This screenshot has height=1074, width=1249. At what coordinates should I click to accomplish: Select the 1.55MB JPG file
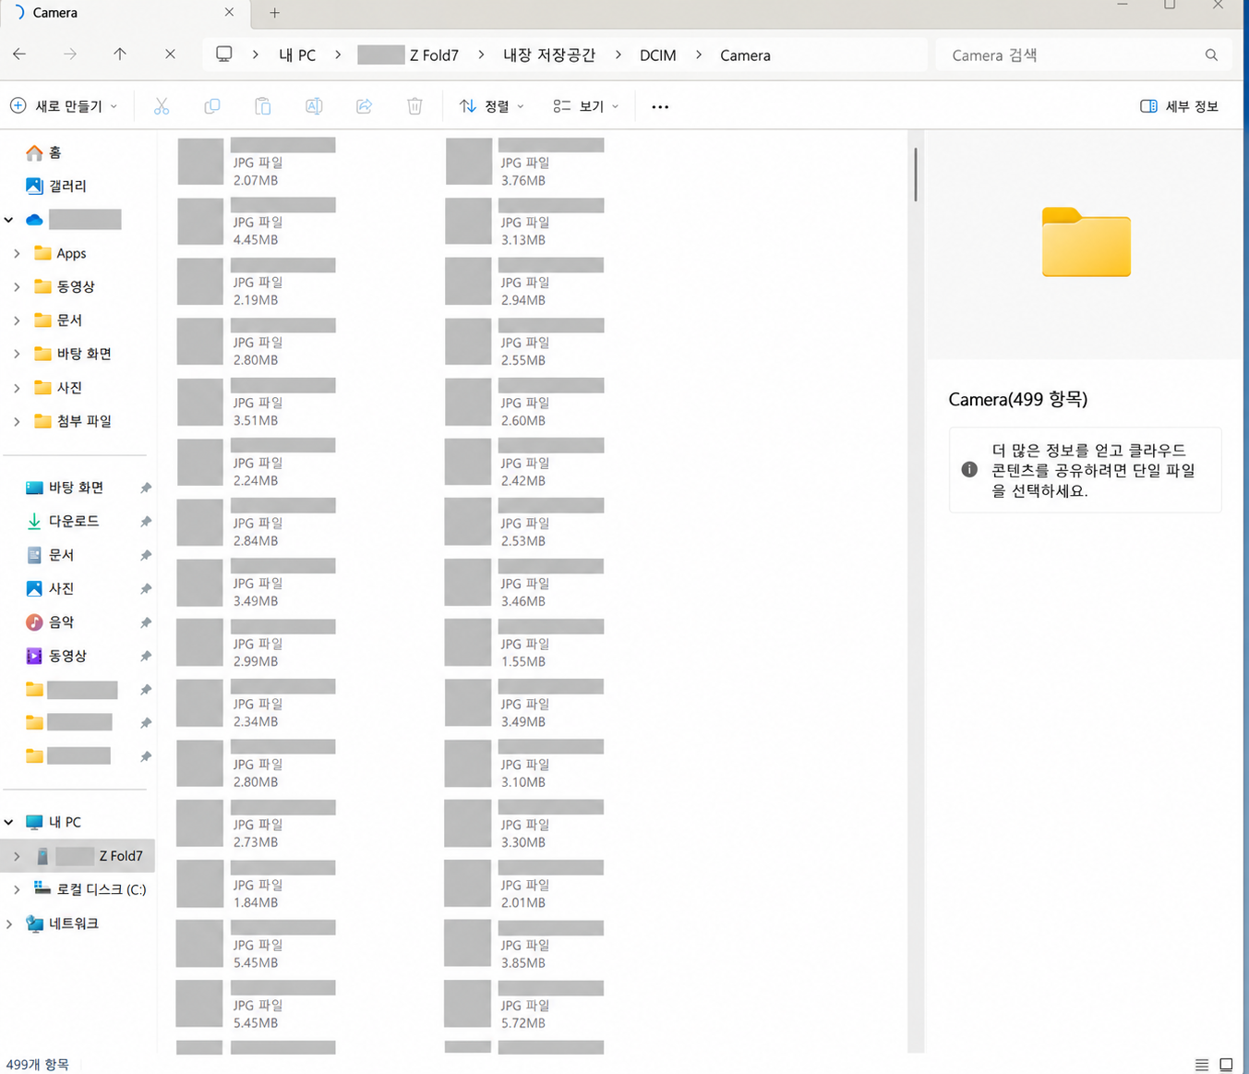tap(524, 644)
